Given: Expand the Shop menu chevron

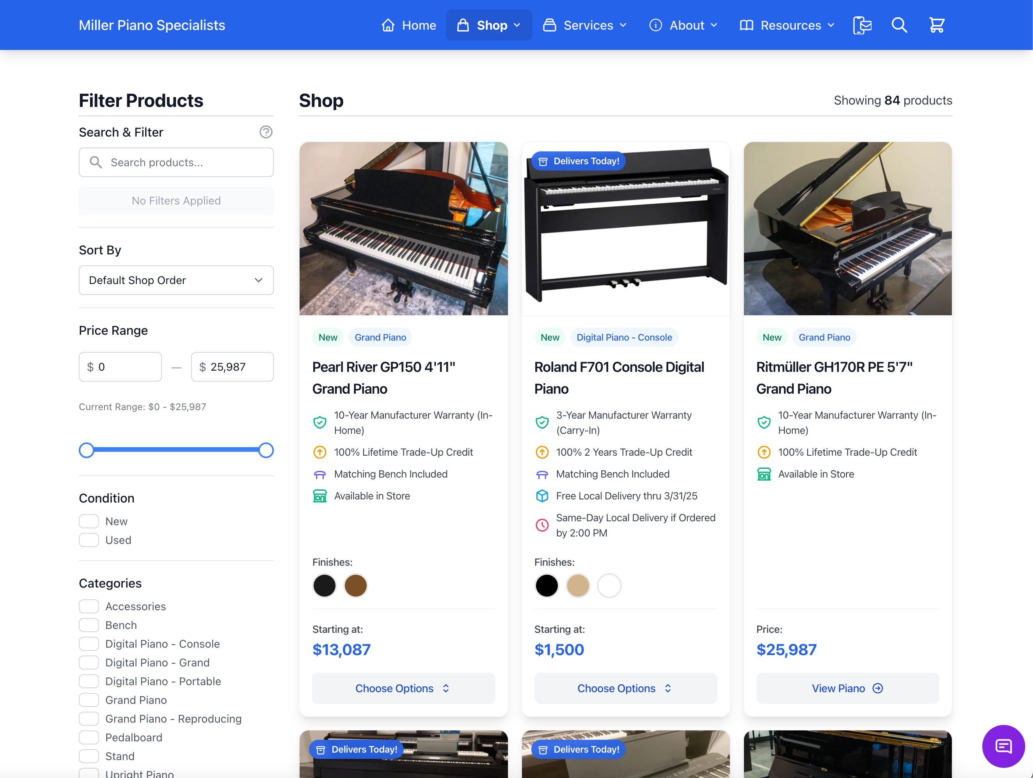Looking at the screenshot, I should (x=517, y=25).
